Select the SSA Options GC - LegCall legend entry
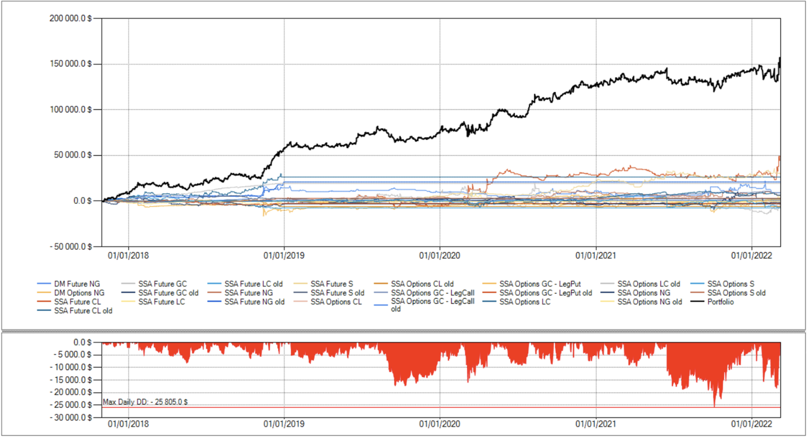 tap(433, 293)
